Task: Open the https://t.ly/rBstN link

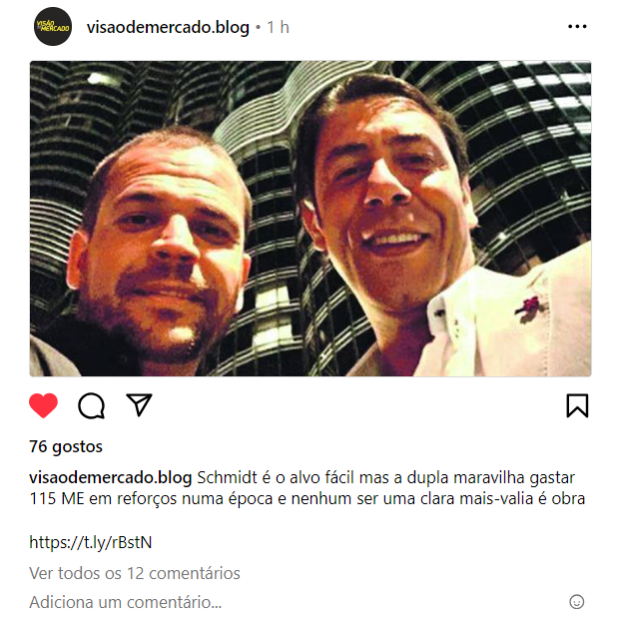Action: click(91, 542)
